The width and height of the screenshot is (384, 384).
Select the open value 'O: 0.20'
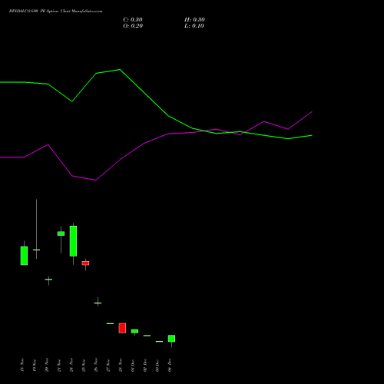(x=133, y=26)
